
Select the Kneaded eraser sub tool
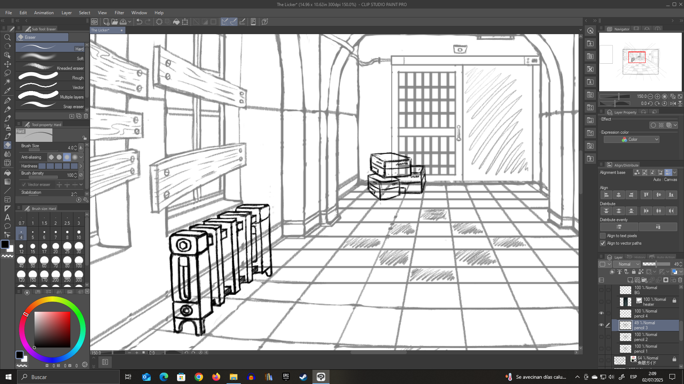[x=50, y=67]
